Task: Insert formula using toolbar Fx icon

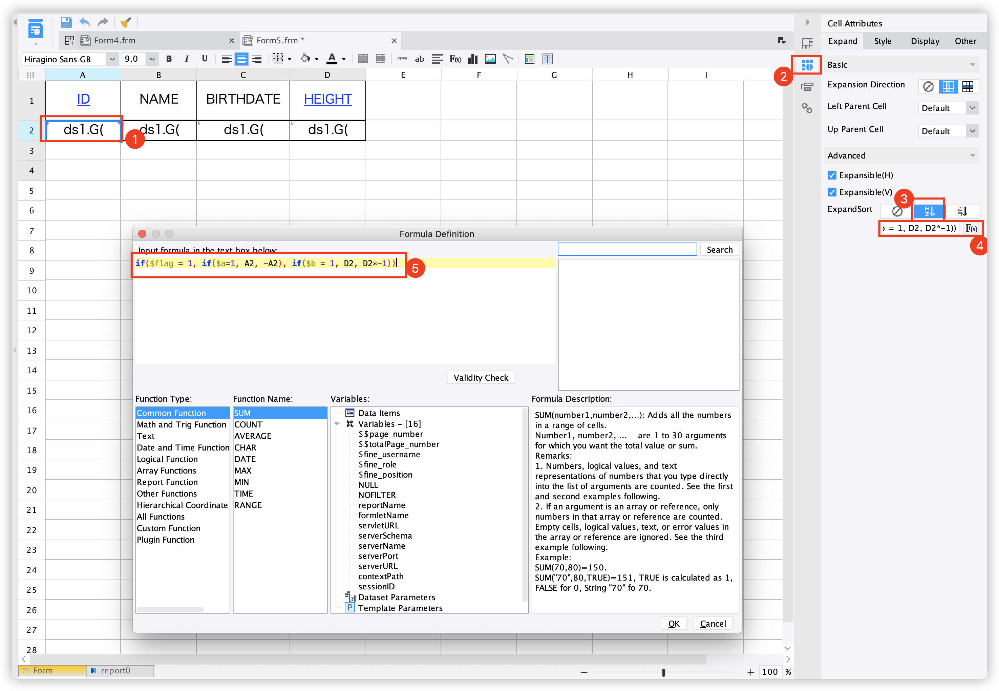Action: 454,59
